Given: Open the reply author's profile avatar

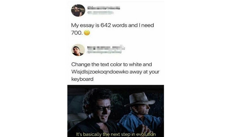Looking at the screenshot, I should point(78,50).
